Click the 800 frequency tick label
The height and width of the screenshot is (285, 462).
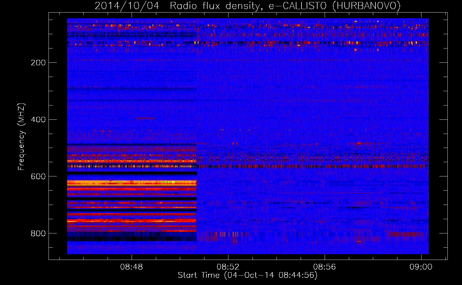pyautogui.click(x=38, y=234)
